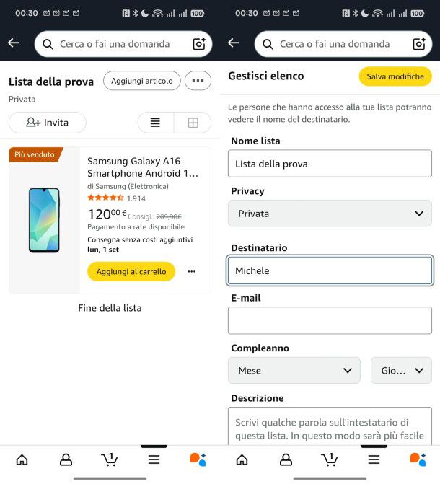Open the list's three-dot options menu
Image resolution: width=440 pixels, height=484 pixels.
[198, 81]
